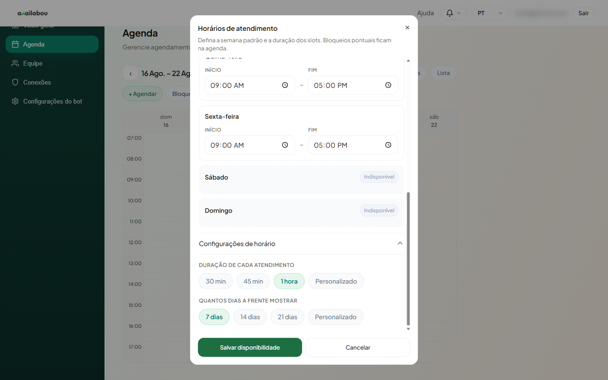
Task: Expand notifications dropdown chevron
Action: pos(459,13)
